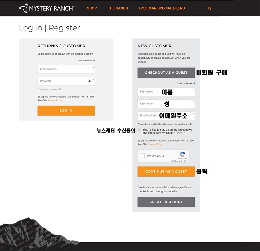
Task: Open the SHOP menu
Action: [92, 8]
